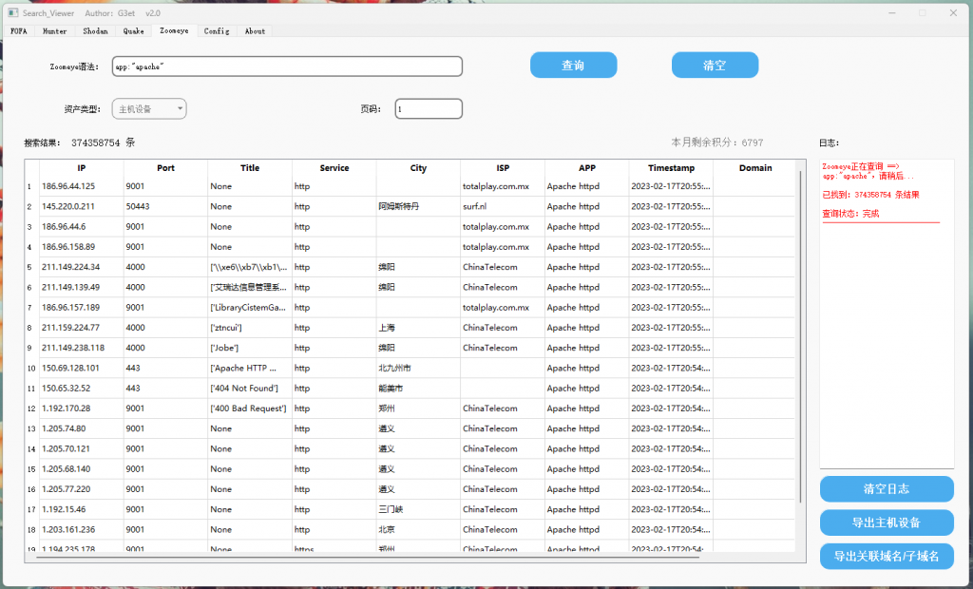Open the 资产类型 dropdown arrow
Screen dimensions: 973x589
point(180,108)
